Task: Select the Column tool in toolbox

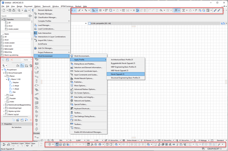Action: pyautogui.click(x=37, y=81)
